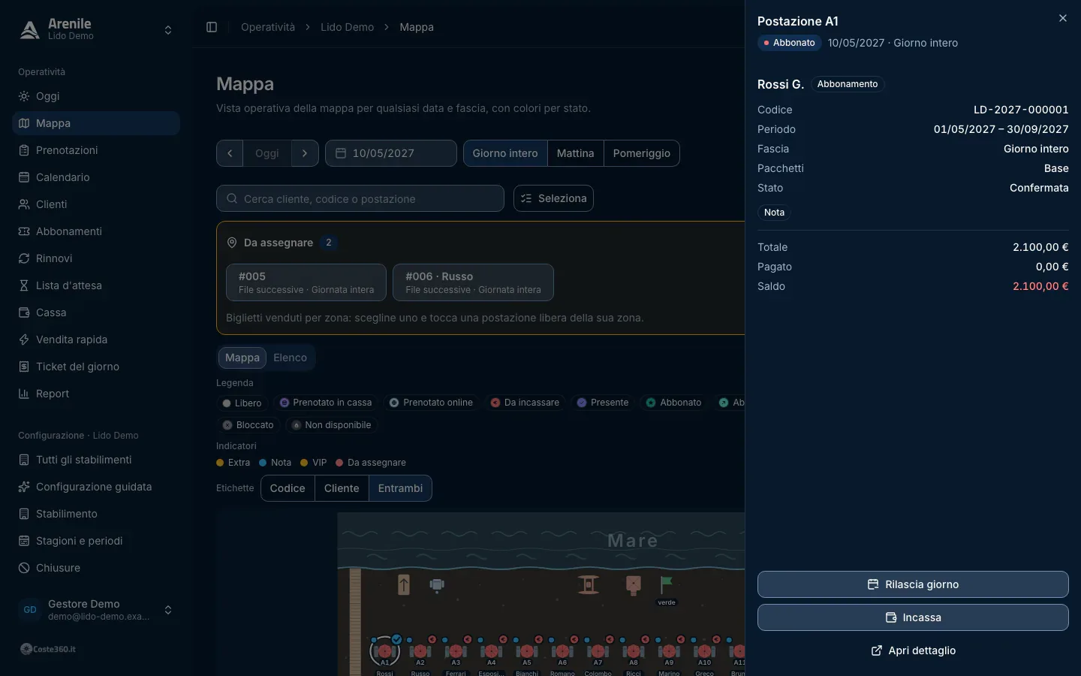Click Lido Demo breadcrumb
The width and height of the screenshot is (1081, 676).
pos(347,27)
